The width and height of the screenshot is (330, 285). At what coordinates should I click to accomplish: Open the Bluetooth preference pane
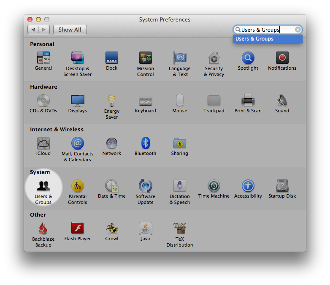(x=145, y=144)
